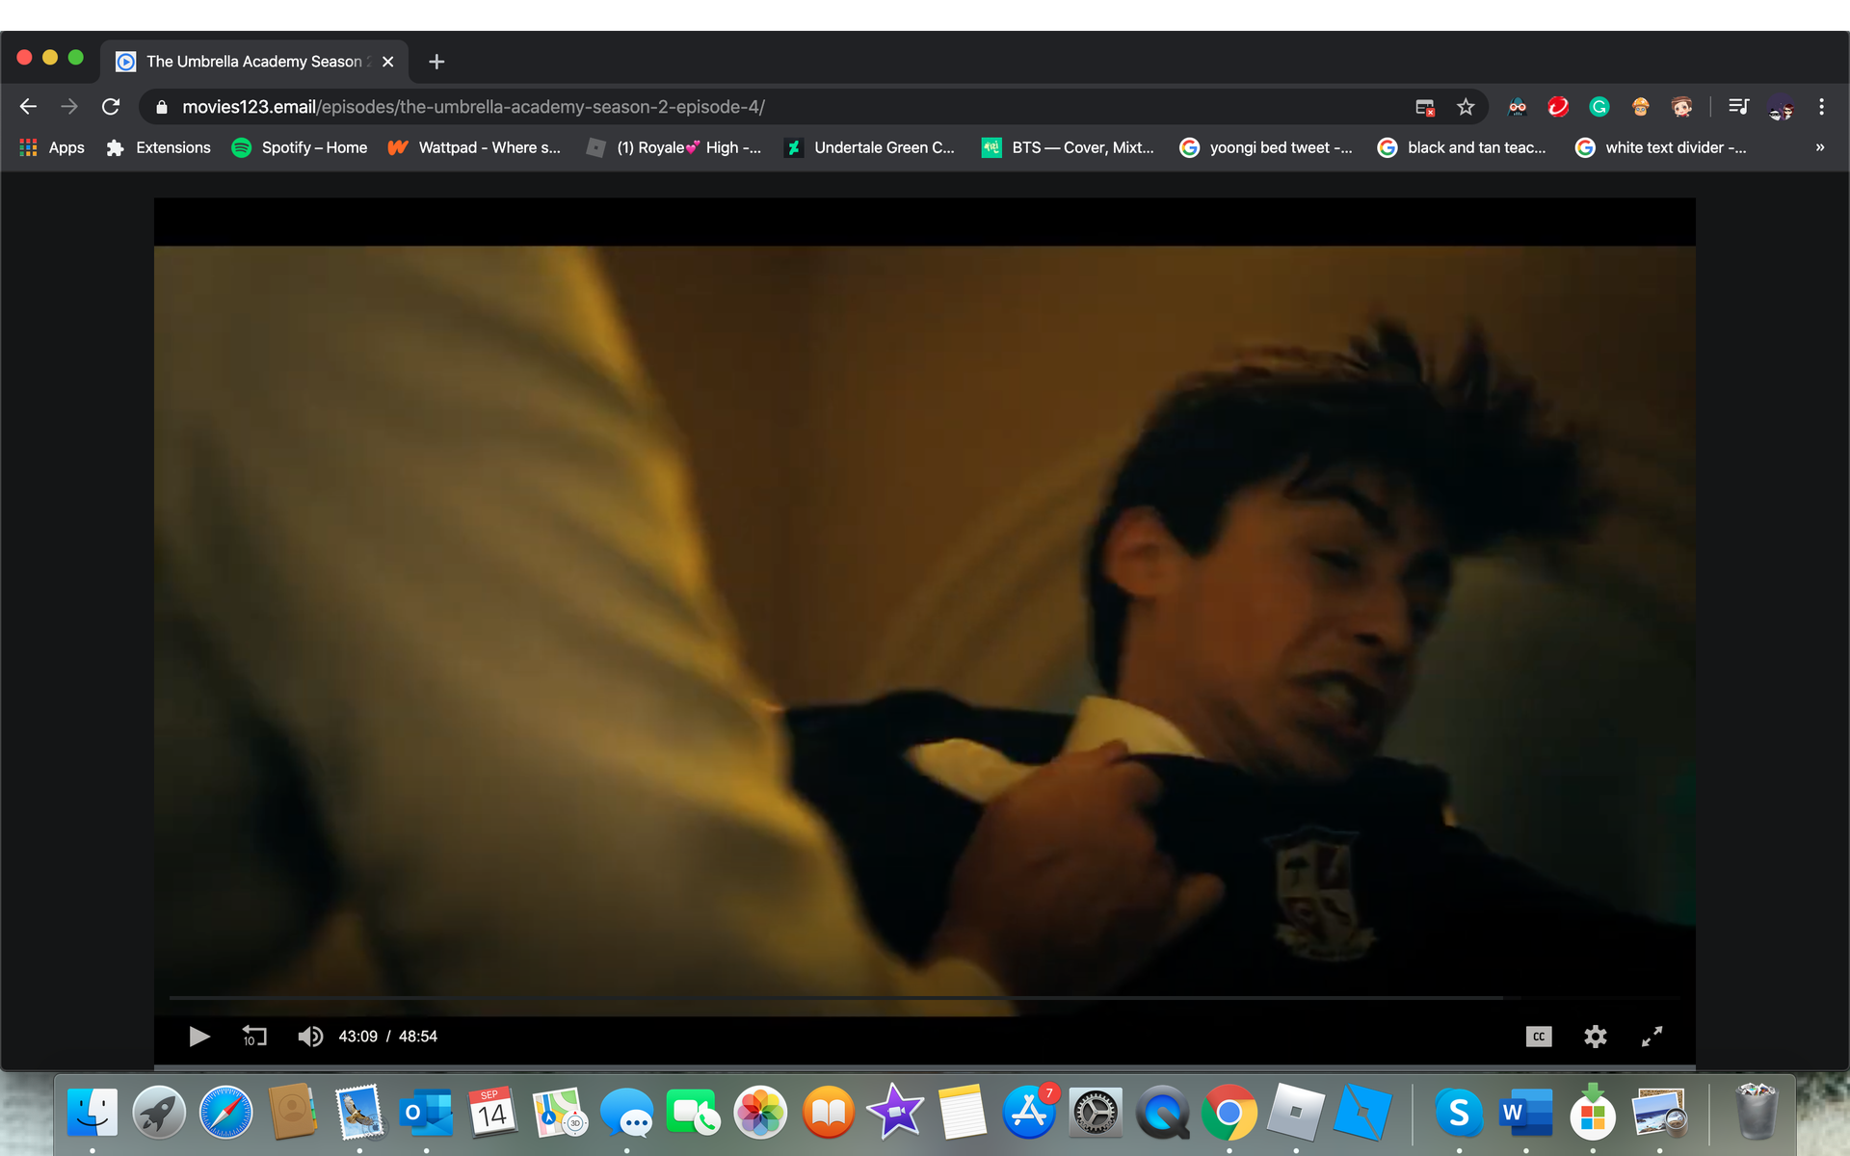This screenshot has height=1156, width=1850.
Task: Open video player settings gear
Action: (1596, 1037)
